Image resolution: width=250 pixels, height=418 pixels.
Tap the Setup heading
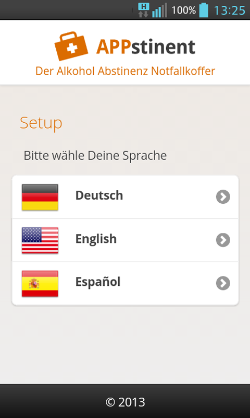coord(41,123)
